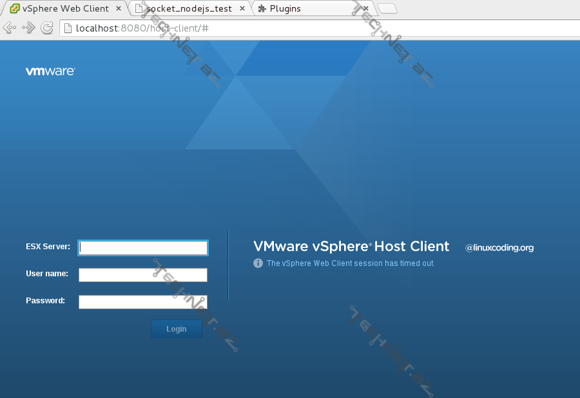The image size is (580, 398).
Task: Click the browser Forward arrow button
Action: [28, 28]
